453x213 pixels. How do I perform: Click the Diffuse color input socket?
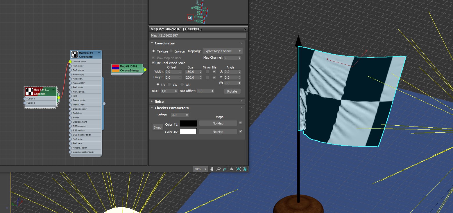click(70, 62)
